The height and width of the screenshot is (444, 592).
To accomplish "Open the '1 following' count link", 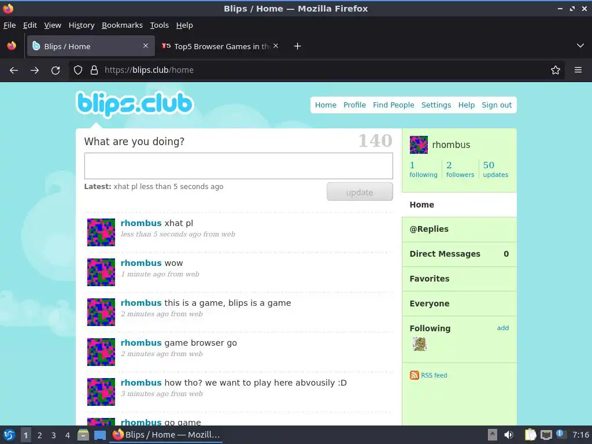I will tap(423, 169).
